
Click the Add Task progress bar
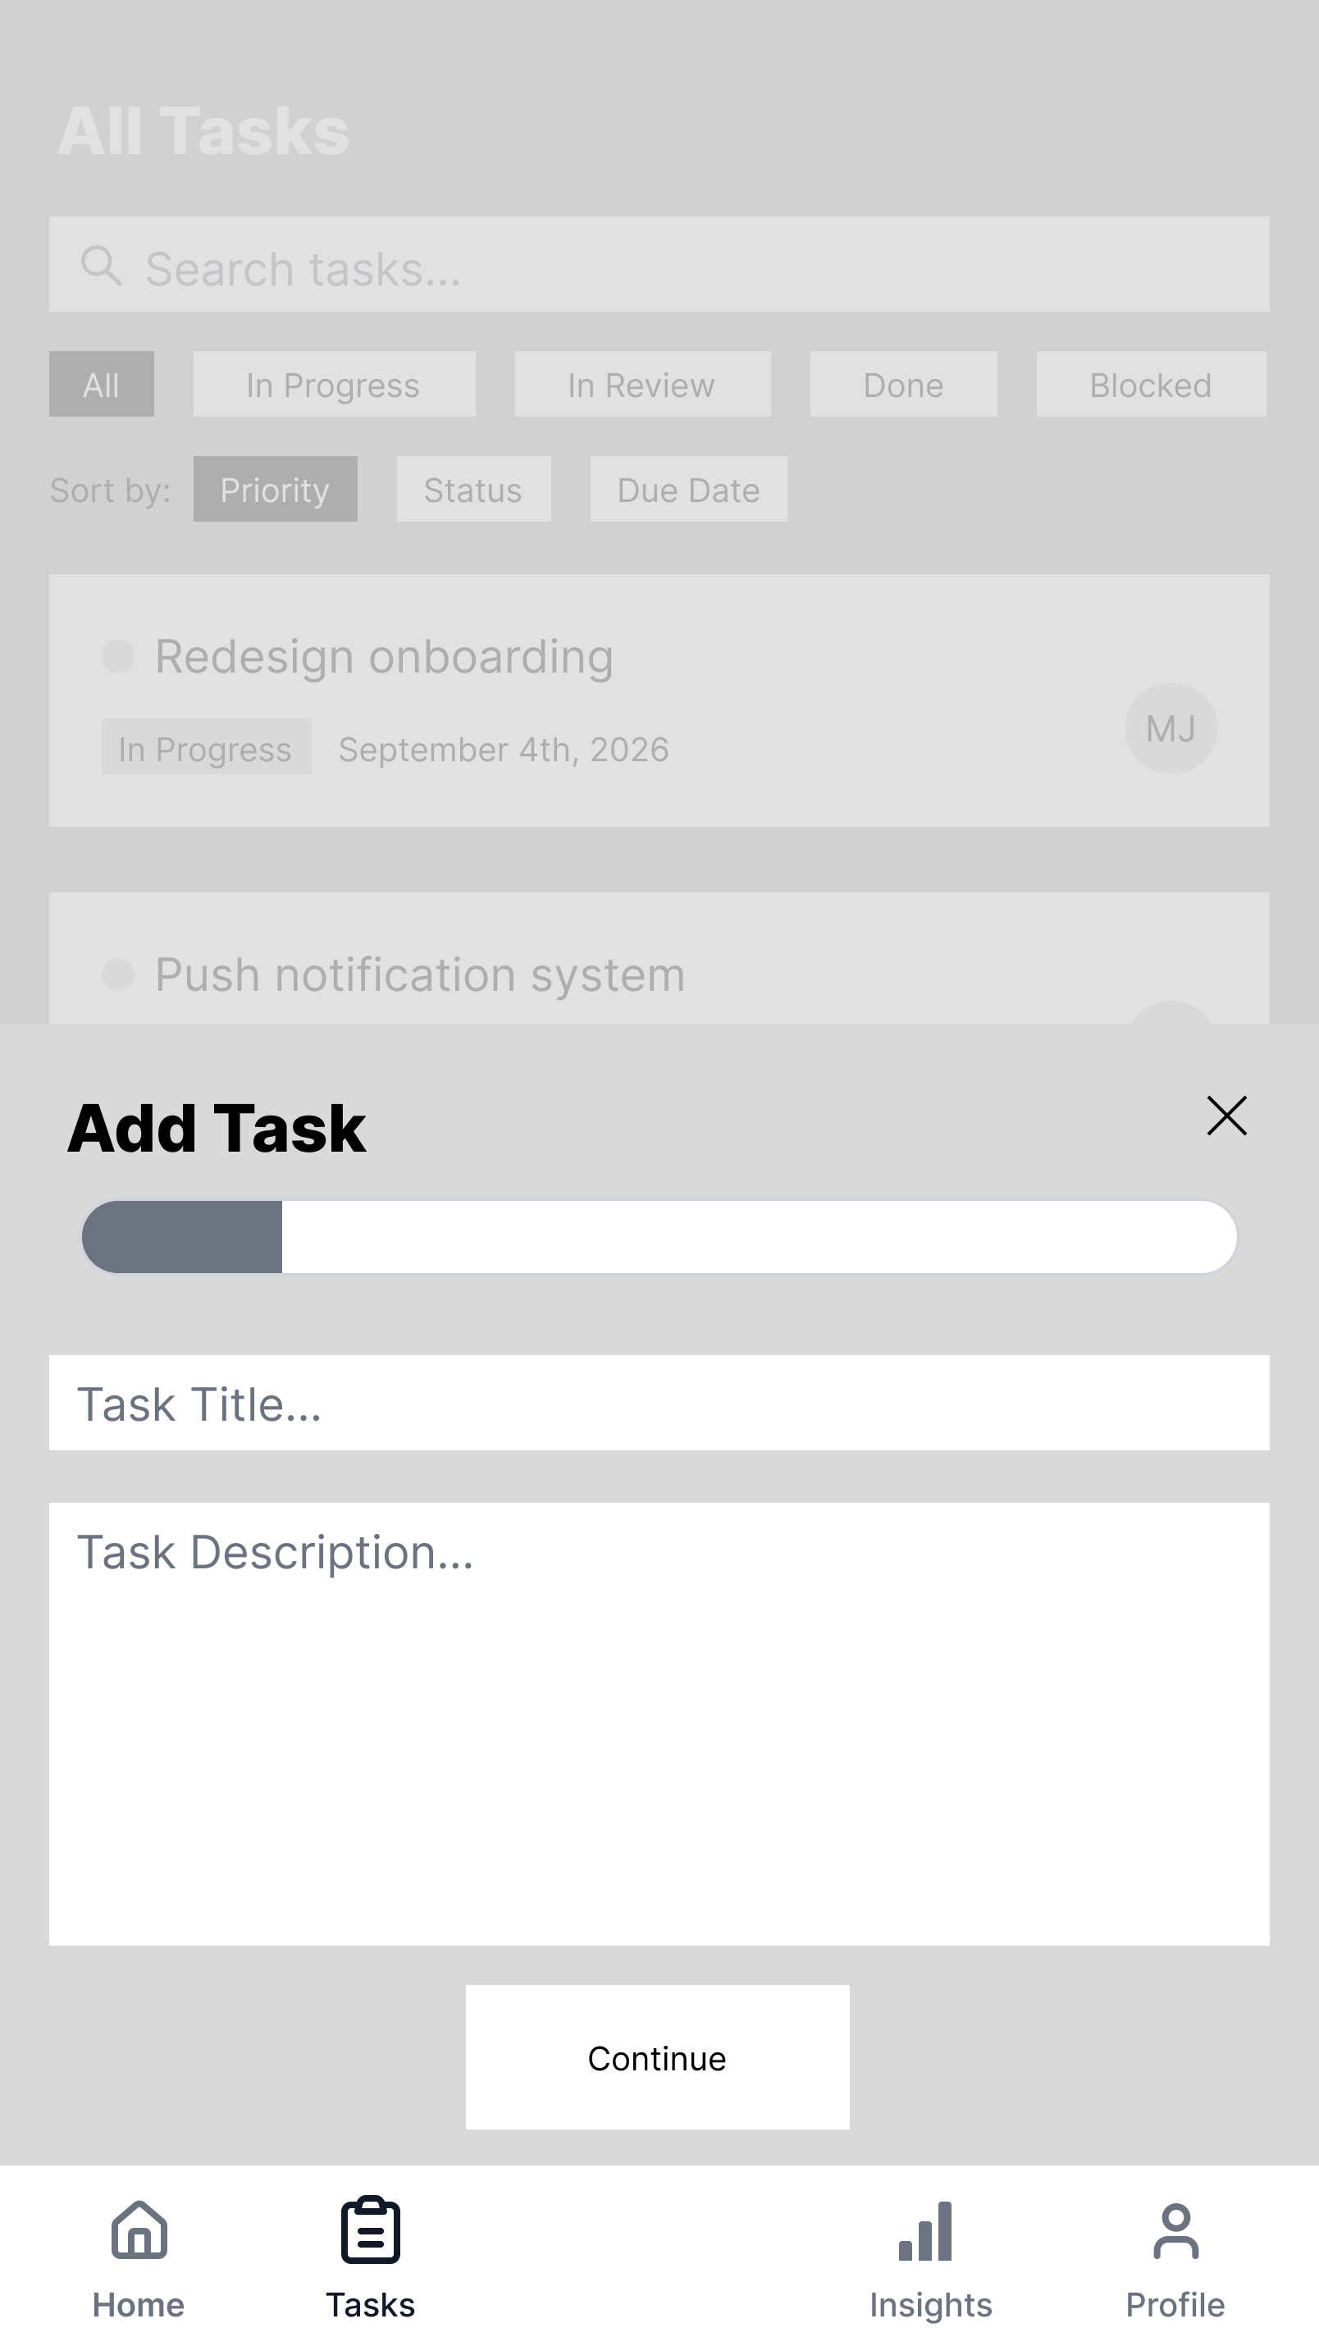(659, 1237)
